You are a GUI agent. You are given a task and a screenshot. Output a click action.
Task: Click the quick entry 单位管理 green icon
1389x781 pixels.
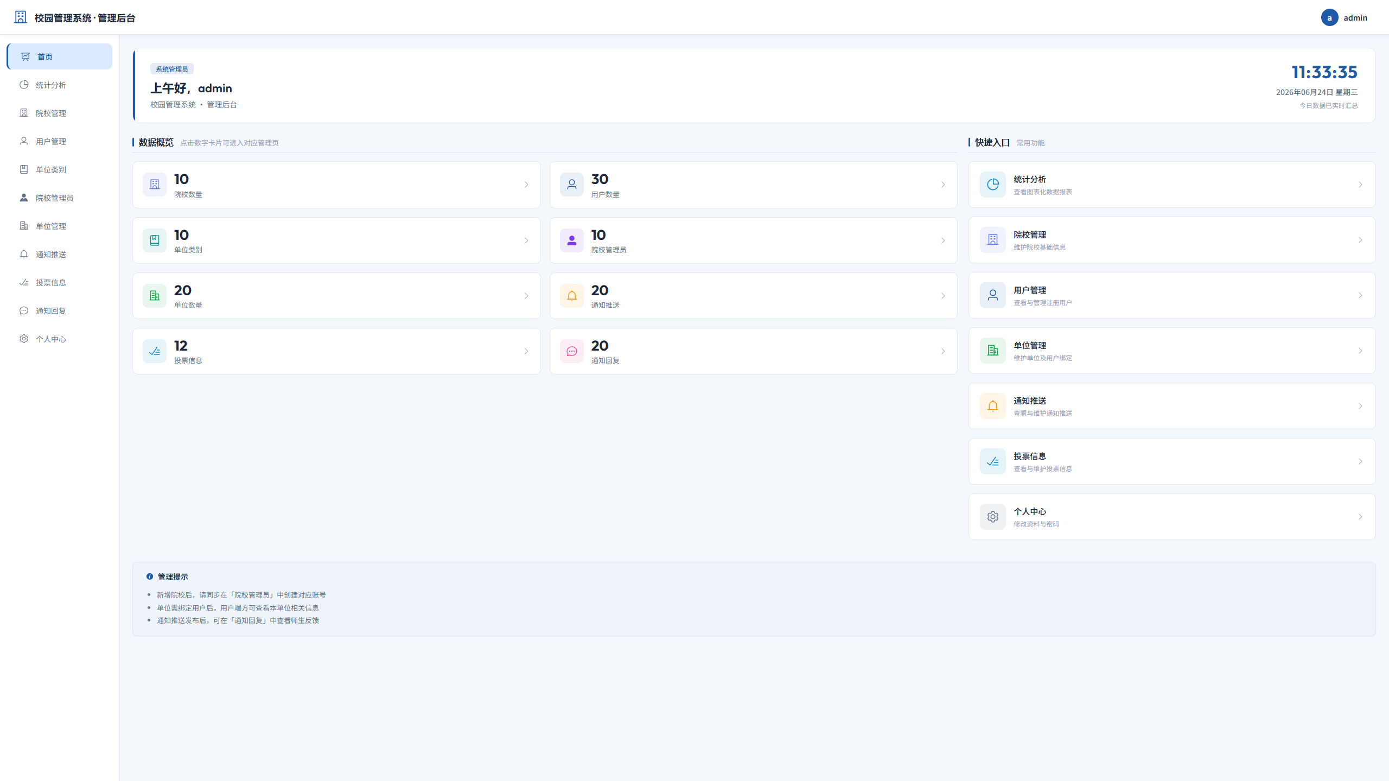point(993,351)
